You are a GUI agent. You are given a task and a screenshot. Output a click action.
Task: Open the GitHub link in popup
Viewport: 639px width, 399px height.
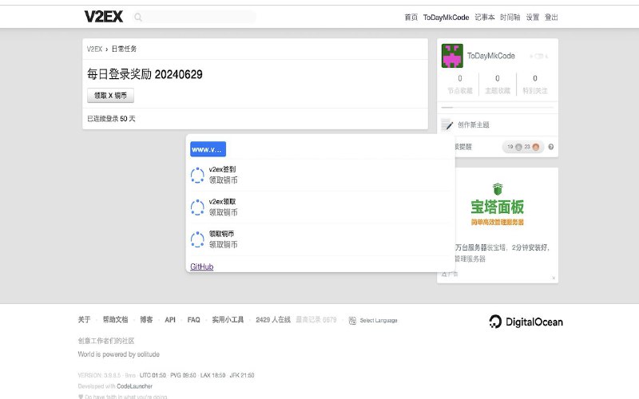click(202, 267)
